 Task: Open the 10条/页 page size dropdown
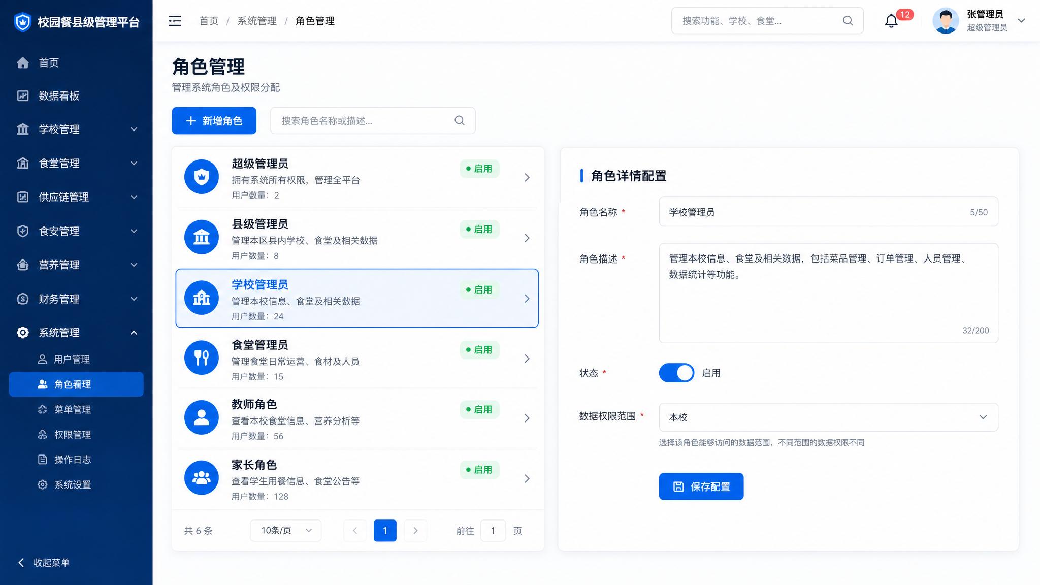tap(285, 530)
